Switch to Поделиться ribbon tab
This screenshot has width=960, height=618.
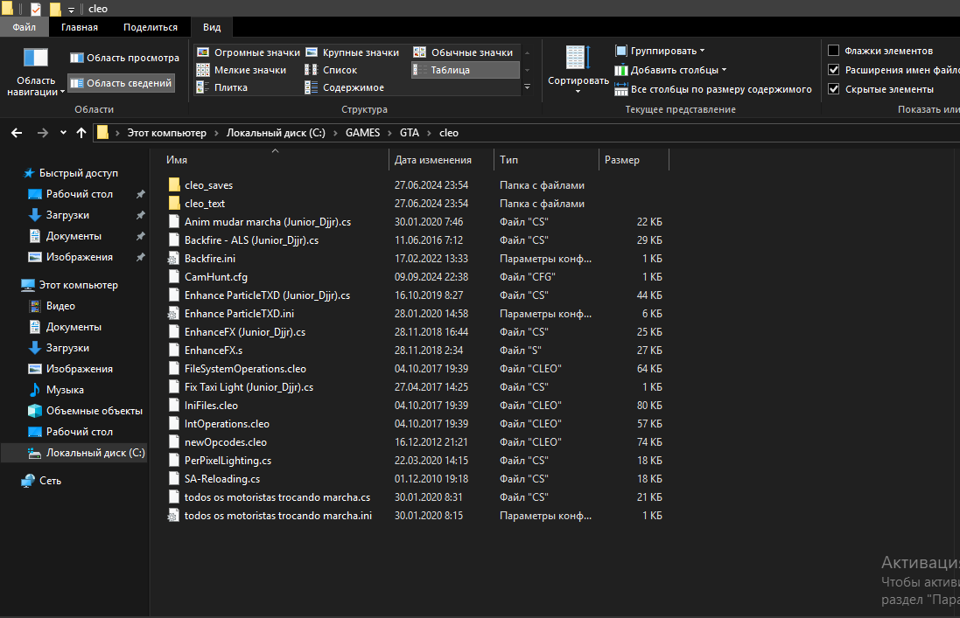tap(150, 27)
